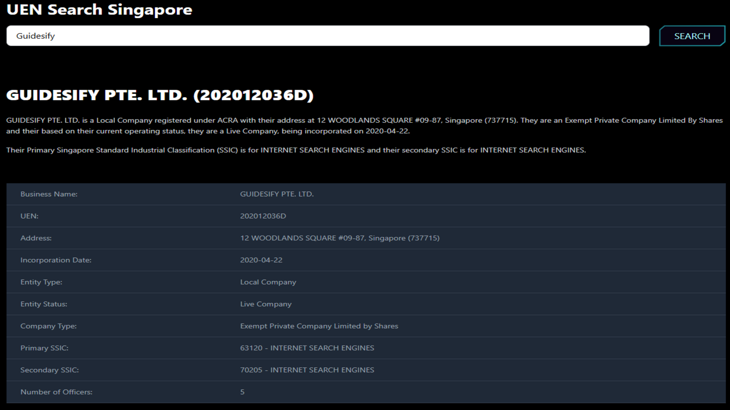Click the Incorporation Date row label

tap(56, 260)
